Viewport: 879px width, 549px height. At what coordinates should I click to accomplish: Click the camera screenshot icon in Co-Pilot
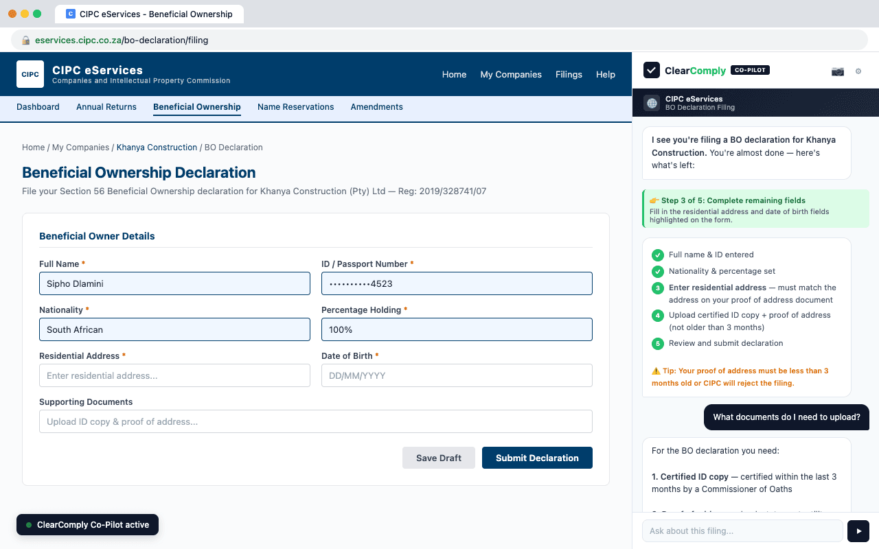[837, 71]
